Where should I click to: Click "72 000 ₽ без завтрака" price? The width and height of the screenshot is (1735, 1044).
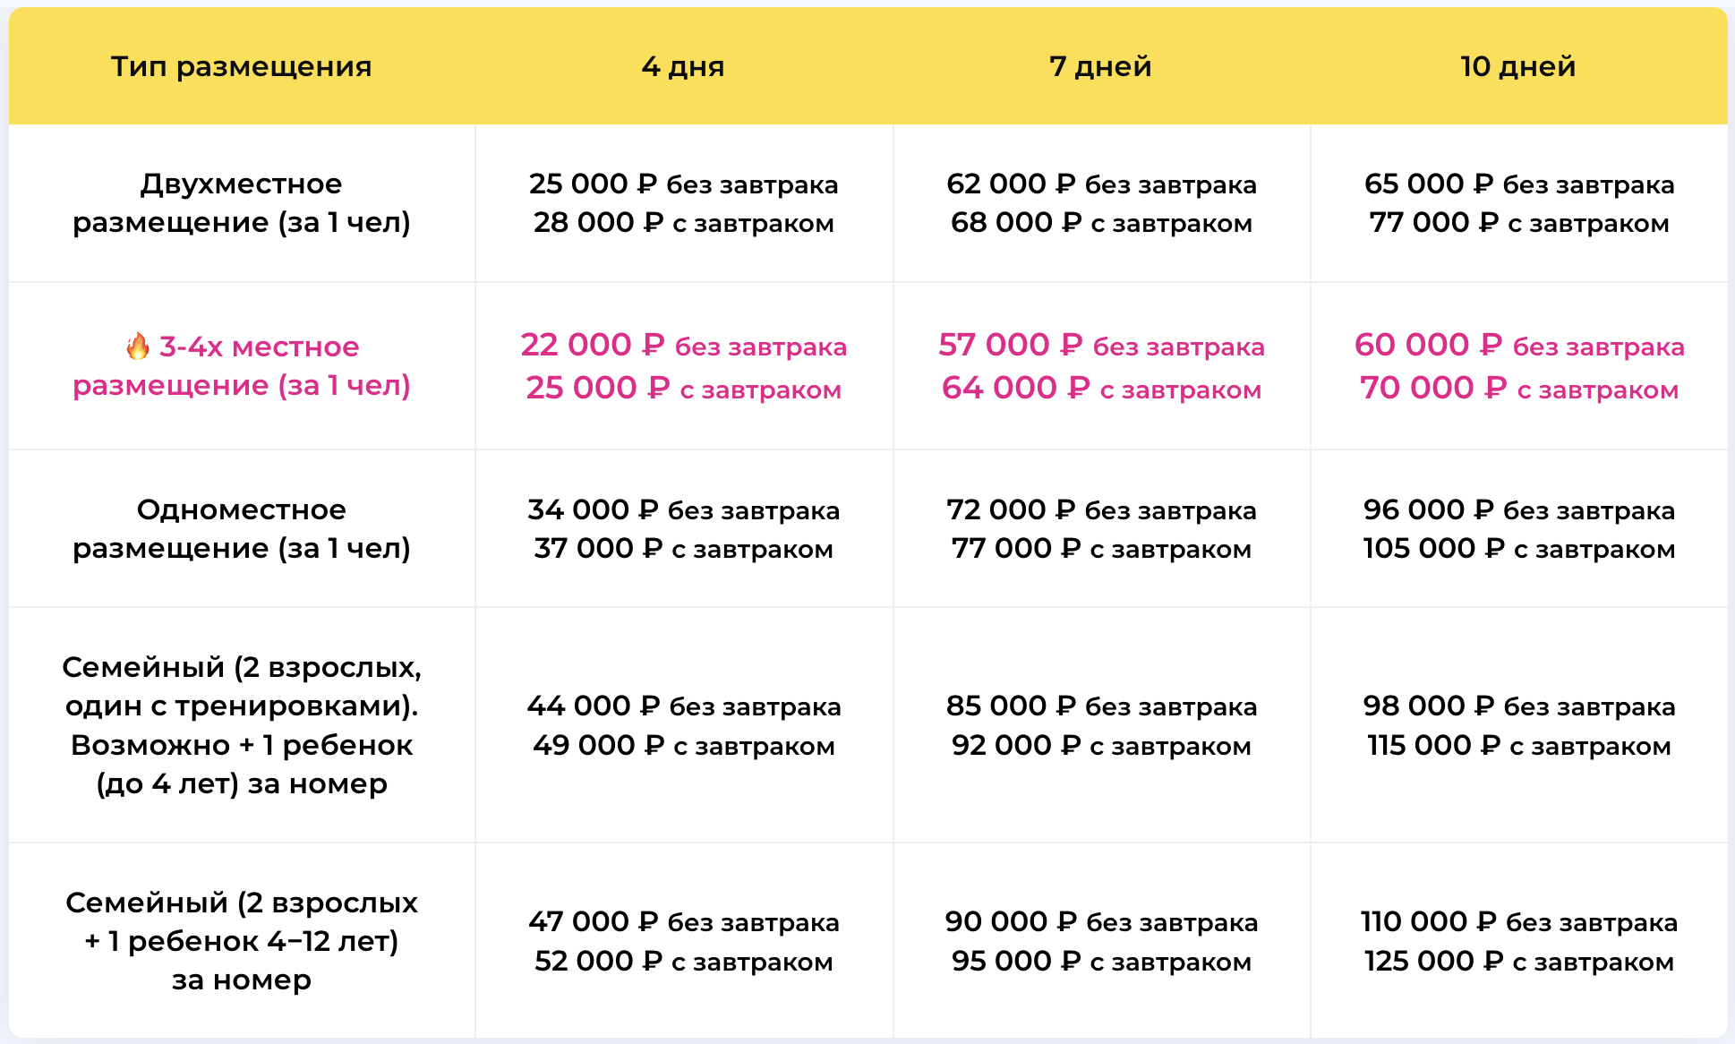click(1101, 510)
